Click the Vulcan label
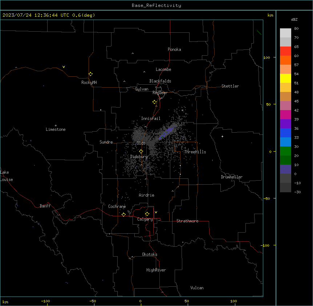Viewport: 313px width, 306px height. [197, 288]
